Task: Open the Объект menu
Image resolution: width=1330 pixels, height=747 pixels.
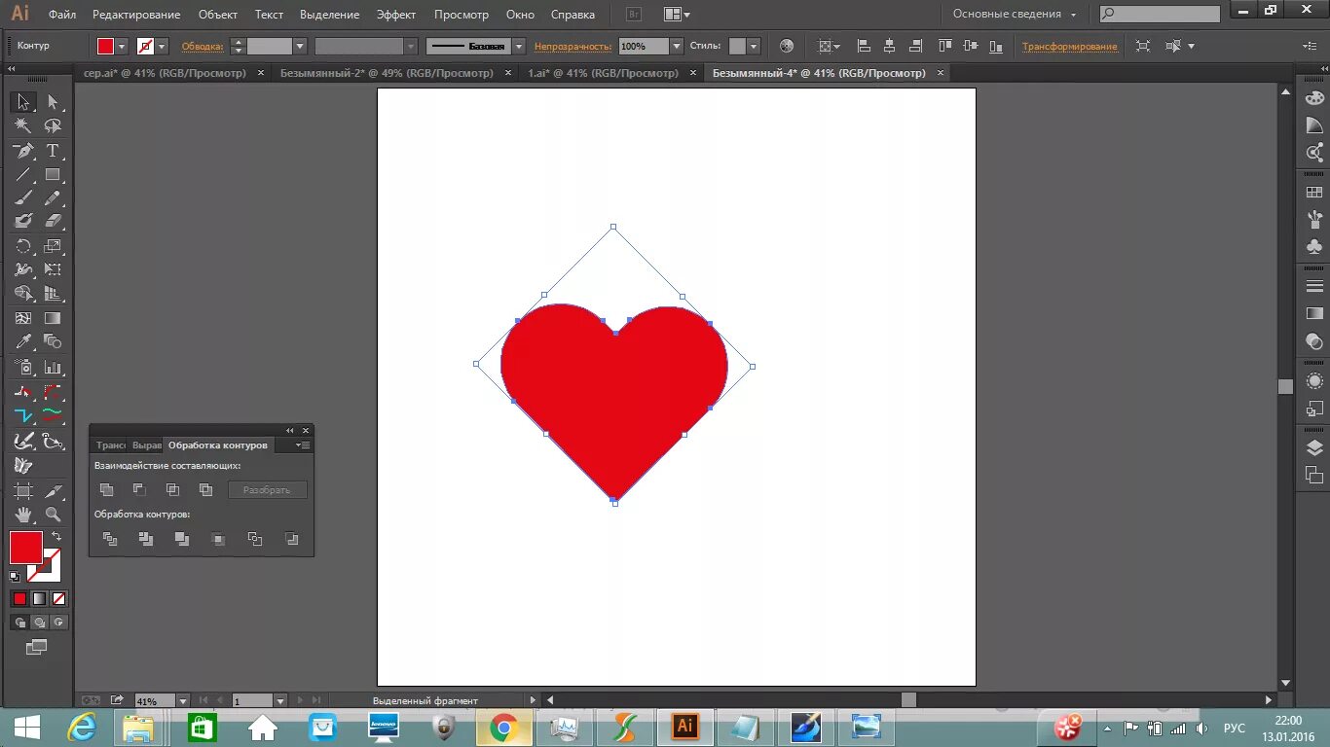Action: [x=217, y=15]
